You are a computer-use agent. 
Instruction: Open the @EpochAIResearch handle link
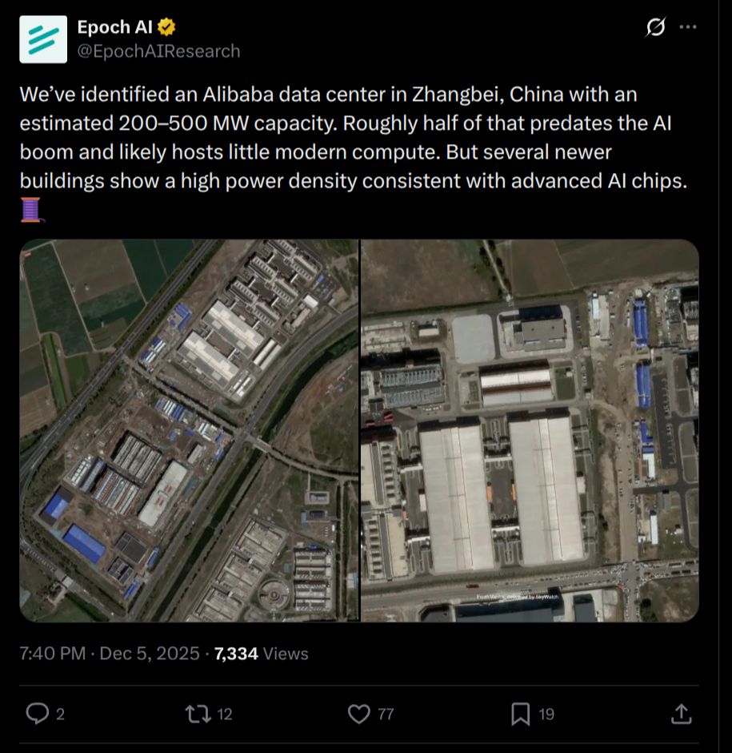158,51
